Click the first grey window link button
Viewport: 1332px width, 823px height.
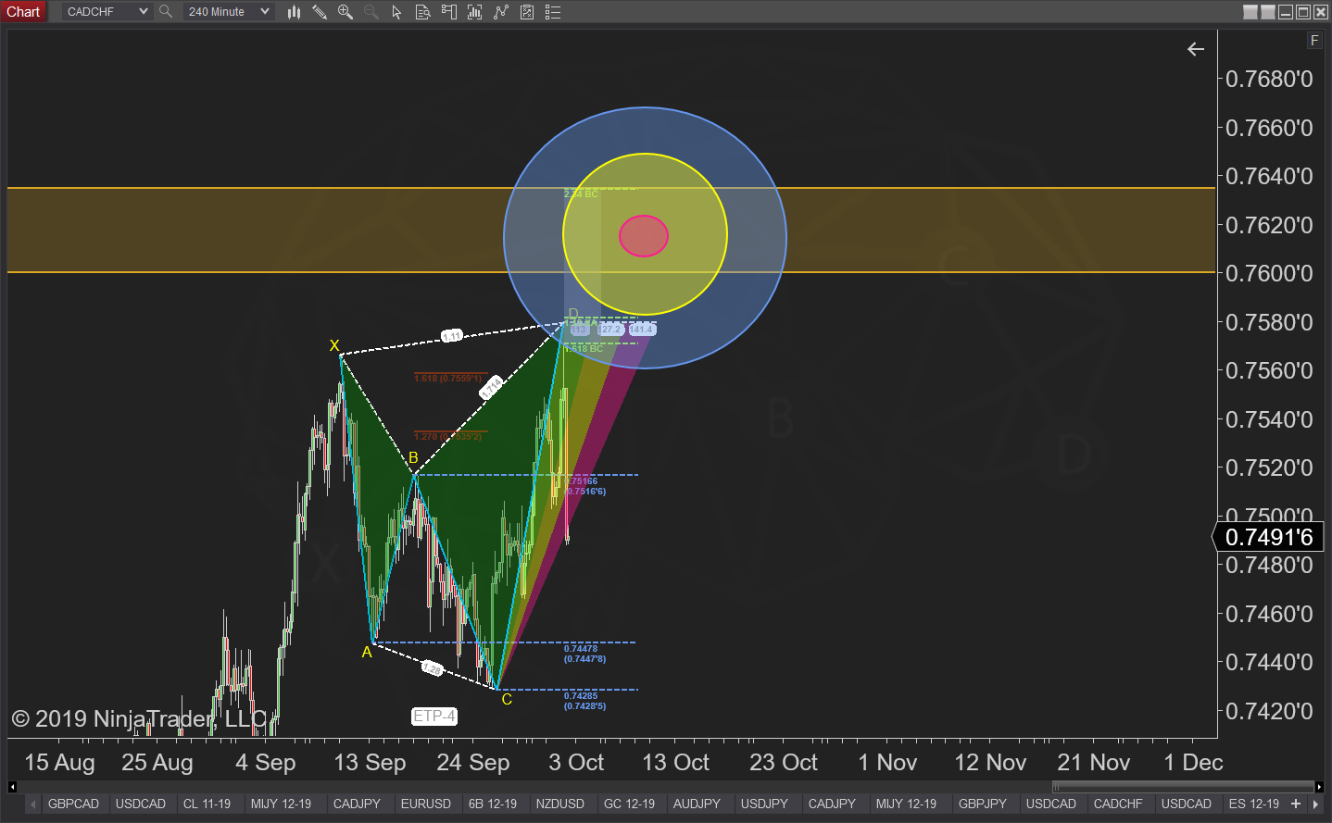point(1250,12)
